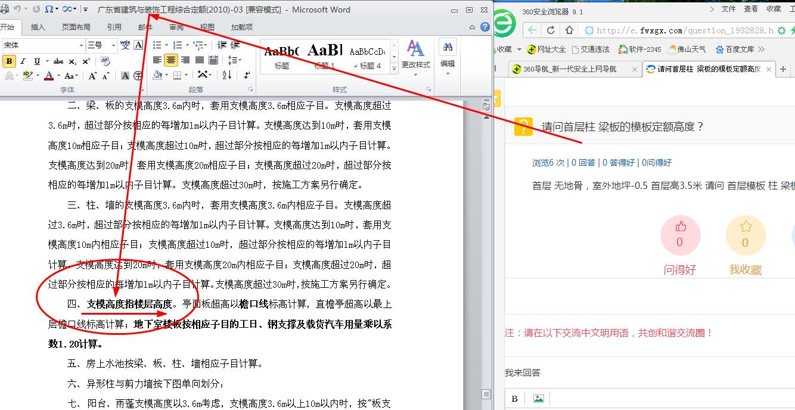Decrease paragraph indent
The image size is (795, 410).
[222, 45]
